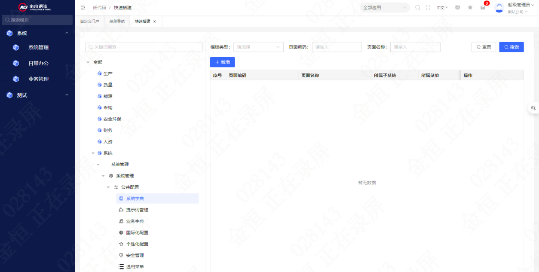
Task: Click the 页面编码 column header
Action: coord(238,75)
